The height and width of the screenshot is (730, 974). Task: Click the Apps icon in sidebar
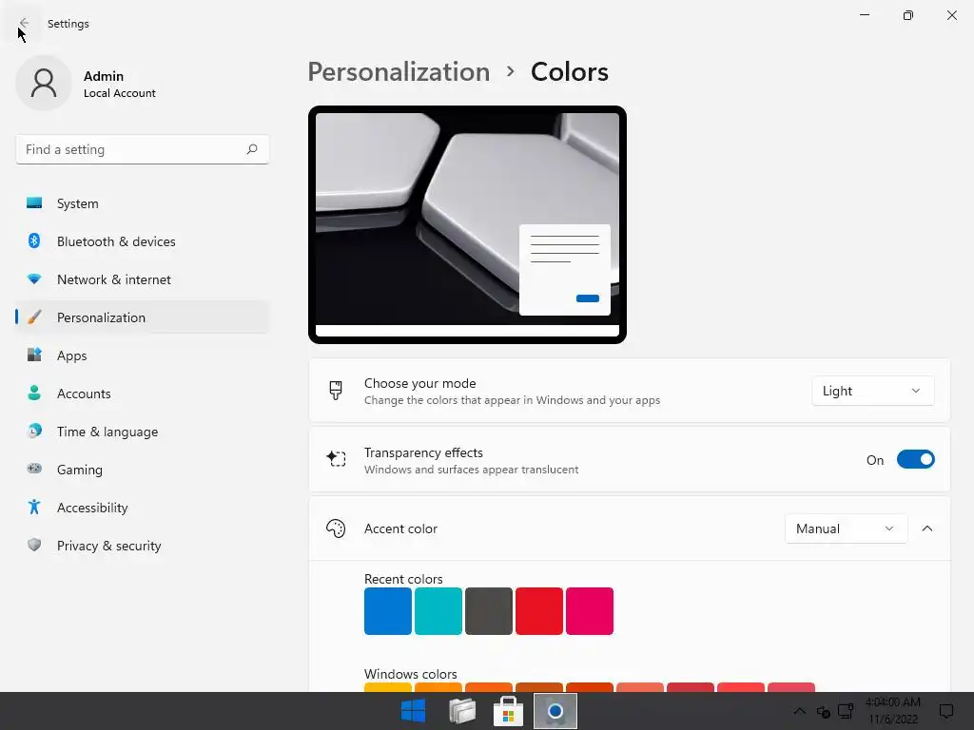coord(34,355)
